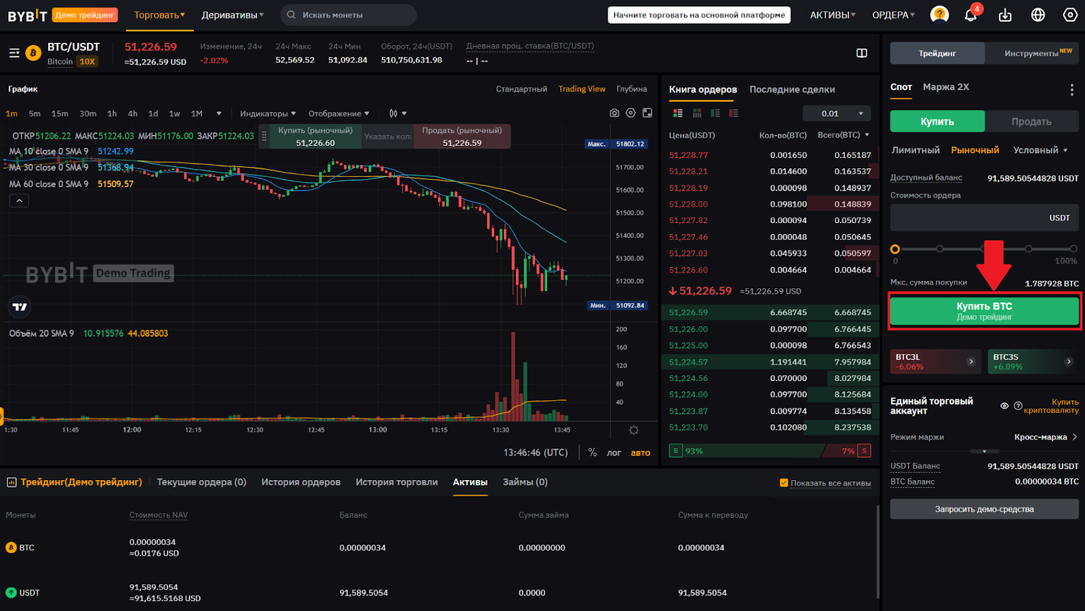Expand the chart to fullscreen

tap(648, 113)
